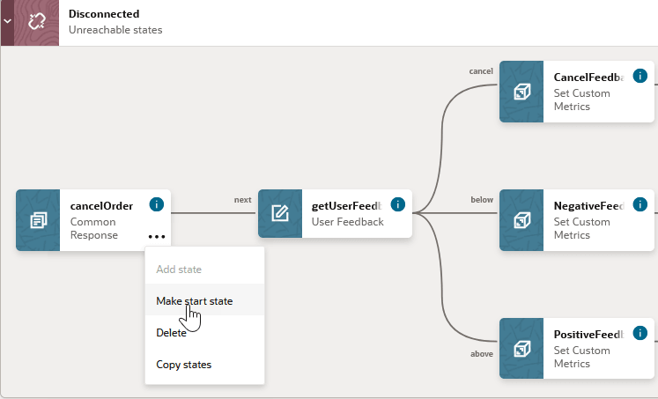
Task: Click the NegativeFeedback cube icon
Action: [521, 220]
